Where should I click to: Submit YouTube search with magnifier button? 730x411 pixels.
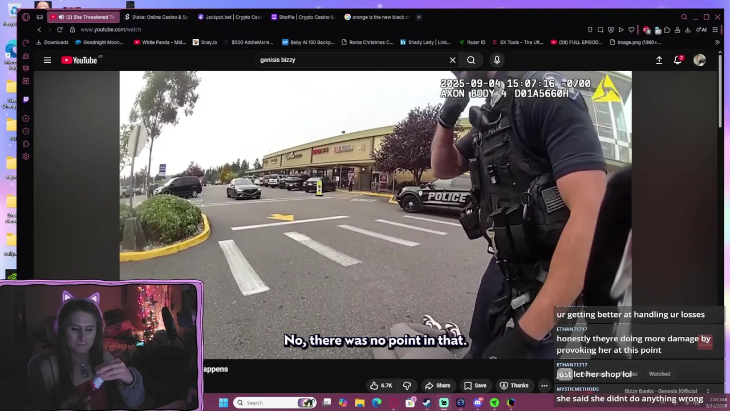pyautogui.click(x=471, y=60)
